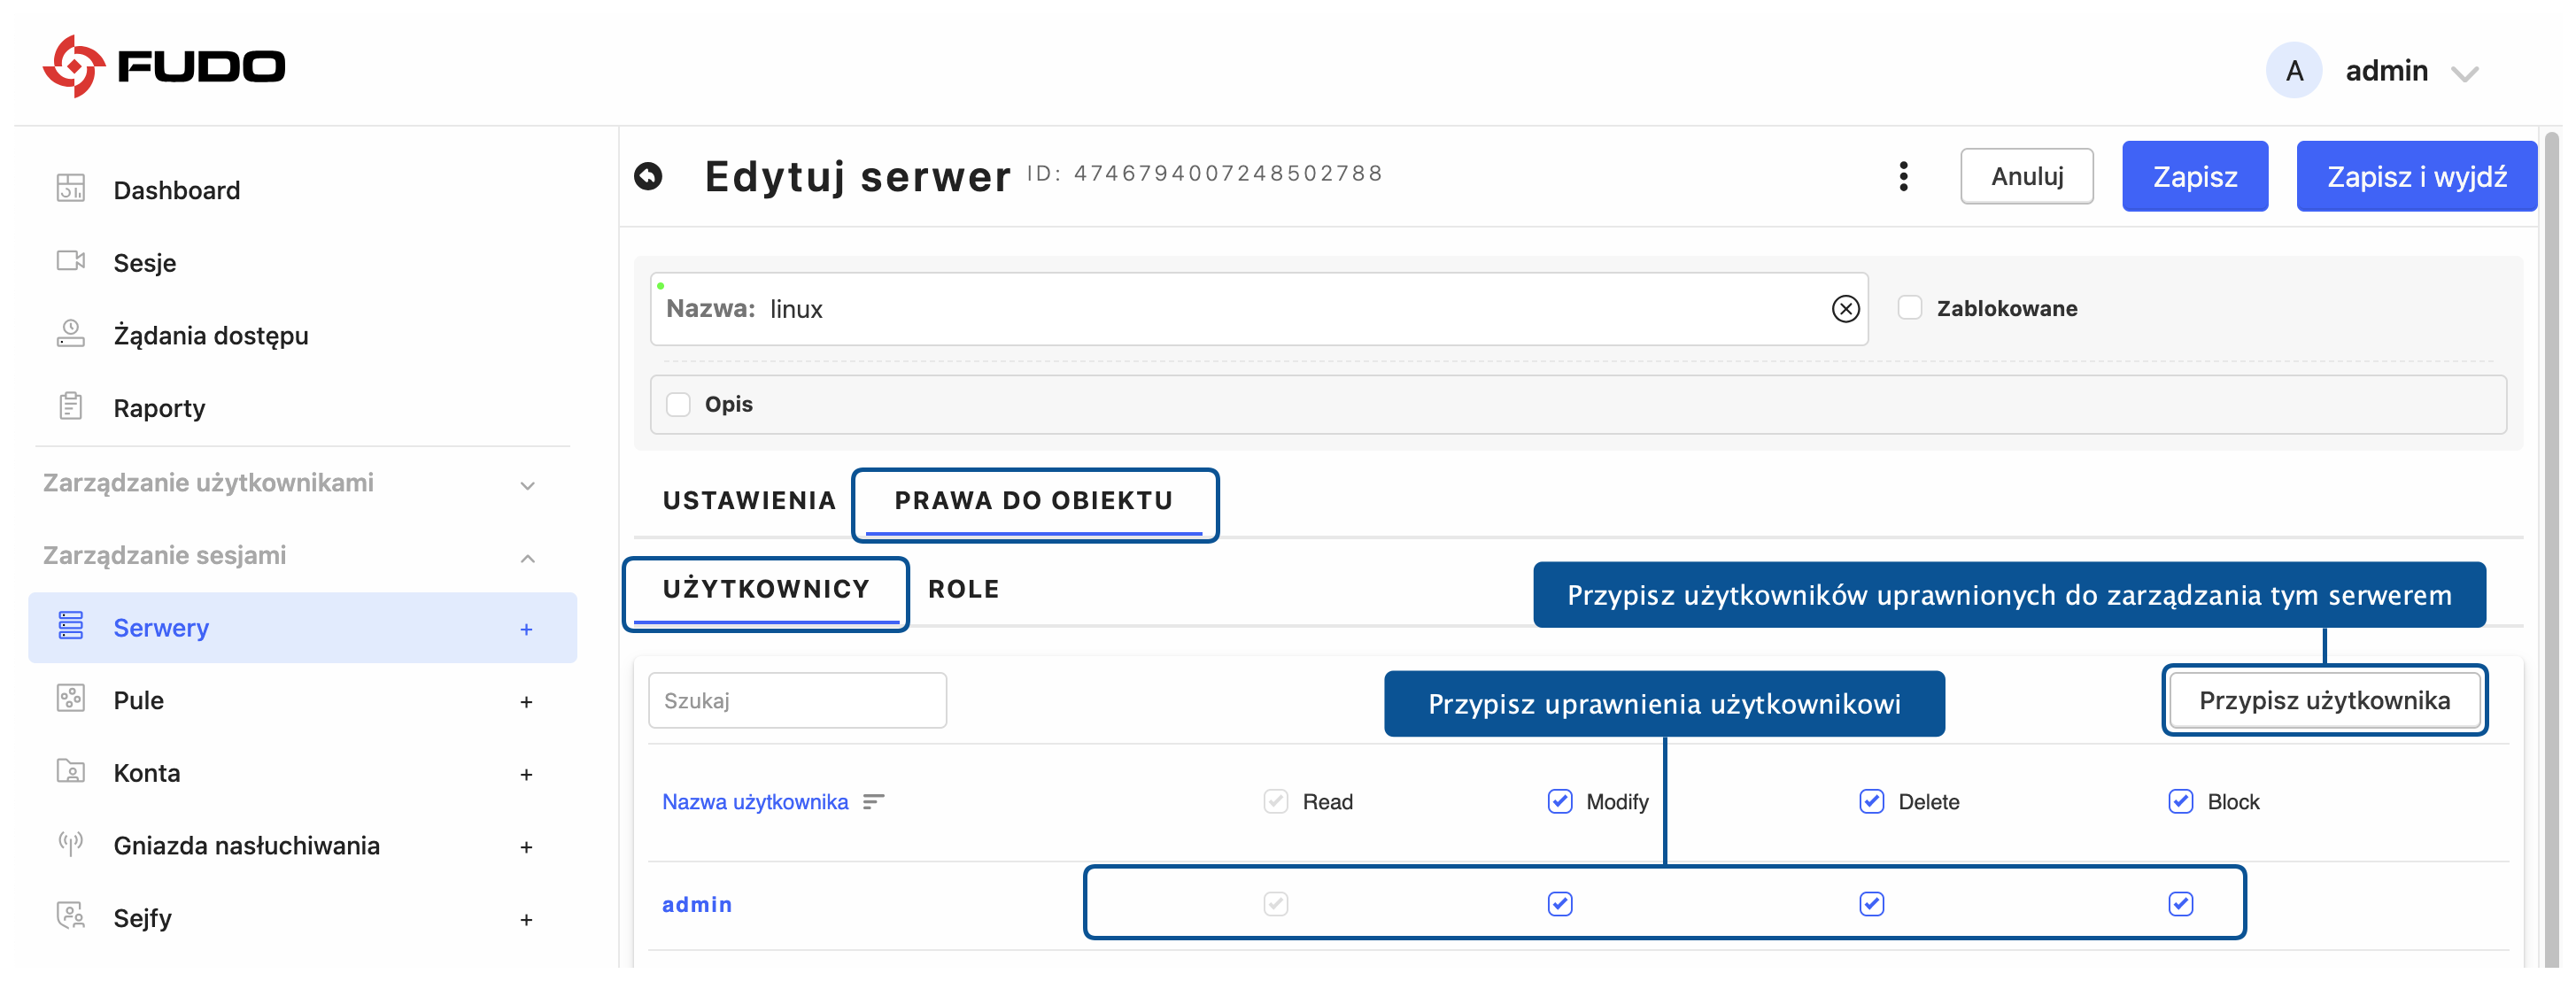
Task: Select the UŻYTKOWNICY sub-tab
Action: (x=766, y=589)
